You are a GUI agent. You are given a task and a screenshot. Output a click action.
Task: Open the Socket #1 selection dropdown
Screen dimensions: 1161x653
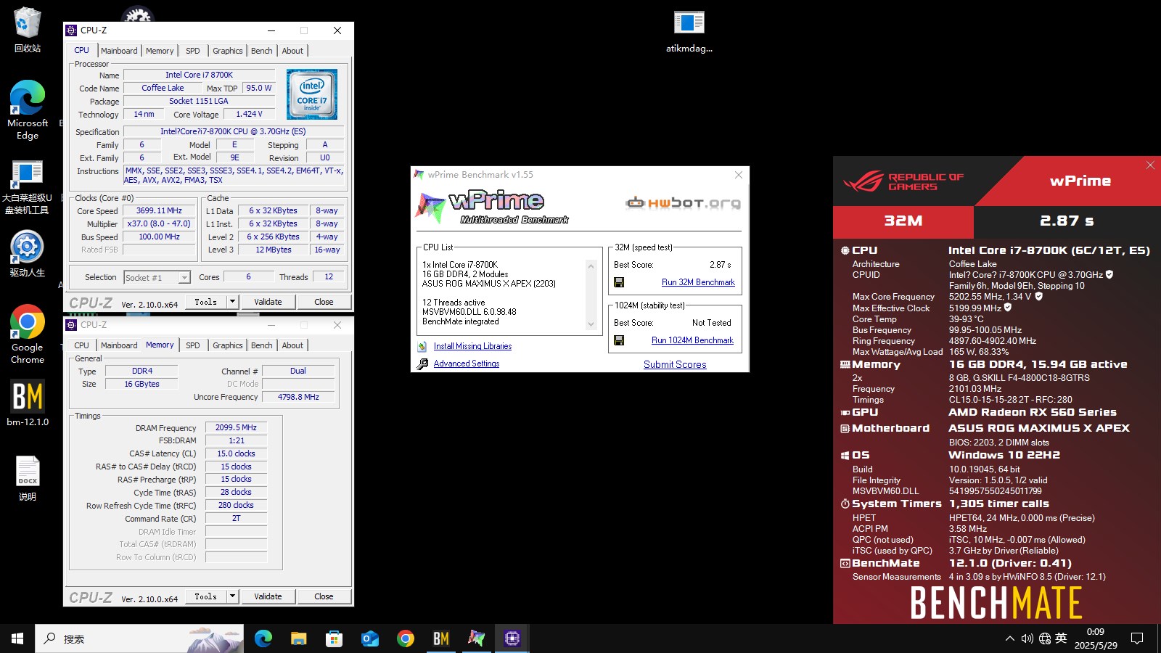click(x=157, y=277)
